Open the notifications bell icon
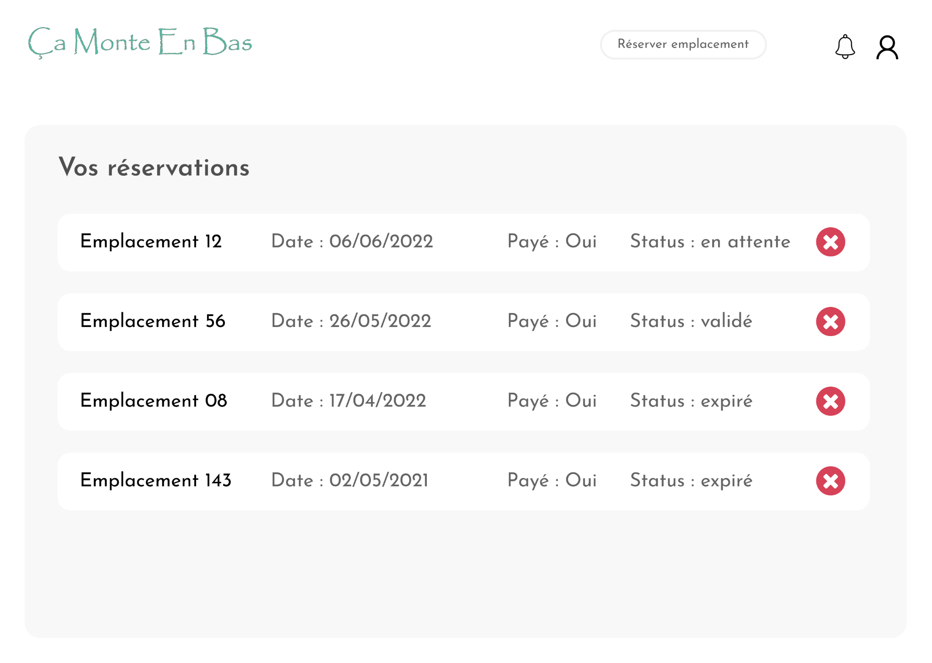 pos(845,46)
